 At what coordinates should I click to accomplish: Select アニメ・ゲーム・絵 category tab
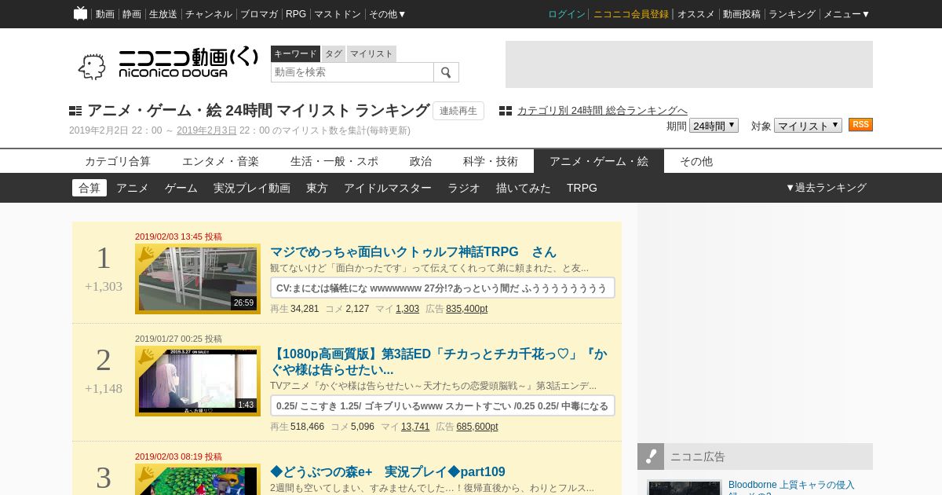coord(599,161)
